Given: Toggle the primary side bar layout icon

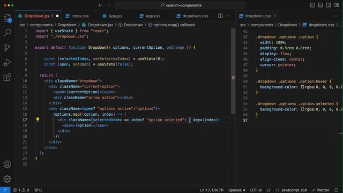Looking at the screenshot, I should click(x=312, y=5).
